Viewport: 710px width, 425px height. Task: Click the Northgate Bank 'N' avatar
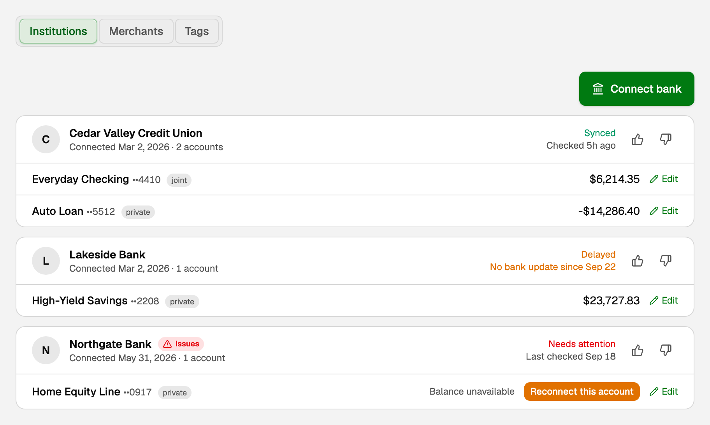coord(46,350)
